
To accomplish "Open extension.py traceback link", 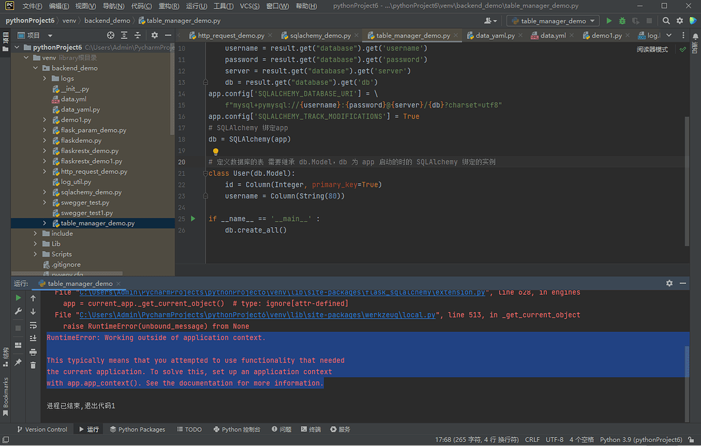I will point(282,292).
